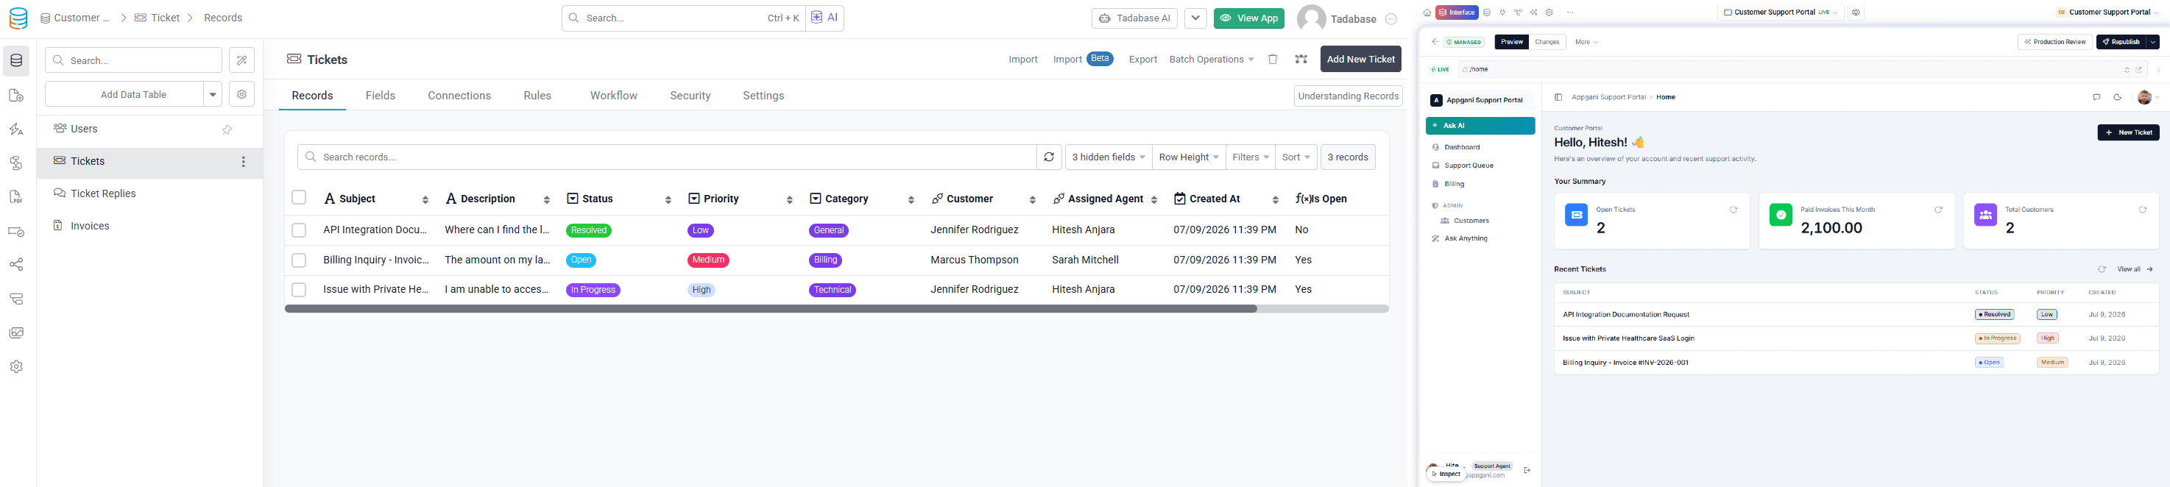Reload the /home preview URL
Viewport: 2170px width, 487px height.
(x=2126, y=70)
